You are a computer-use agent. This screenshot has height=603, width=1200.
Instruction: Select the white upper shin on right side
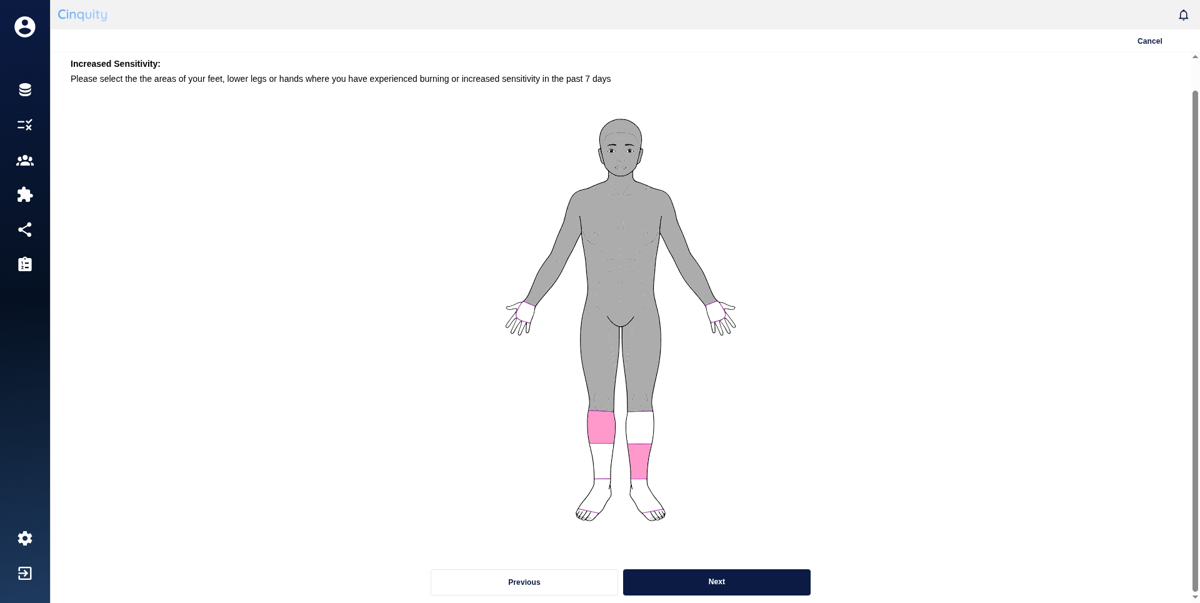[x=639, y=428]
